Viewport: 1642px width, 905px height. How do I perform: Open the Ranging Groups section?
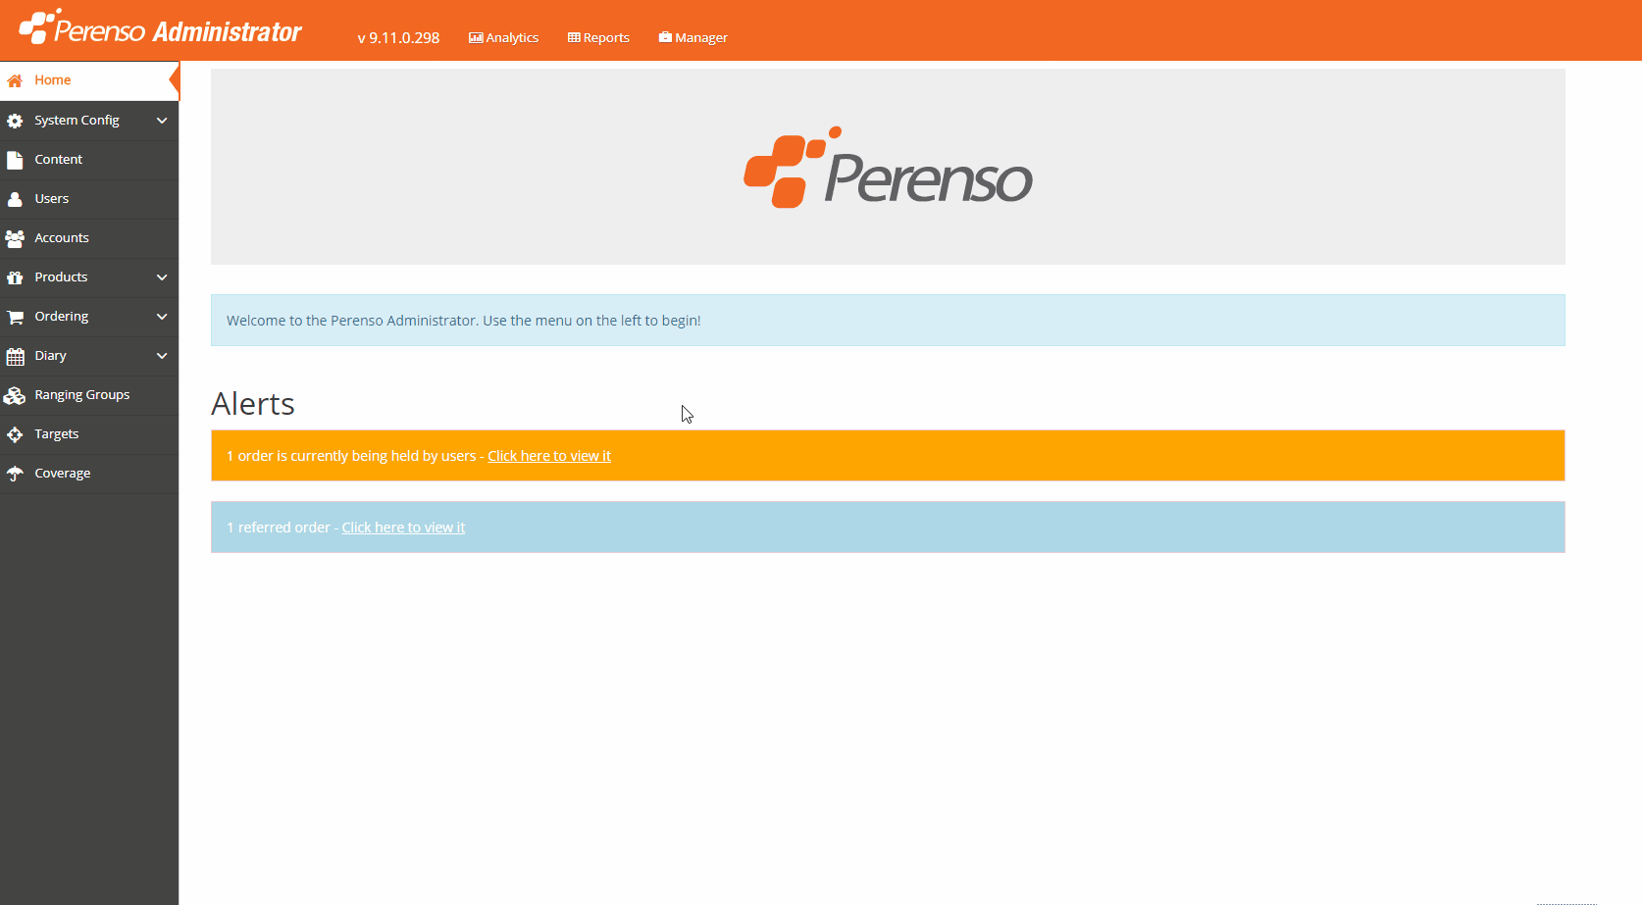click(89, 395)
